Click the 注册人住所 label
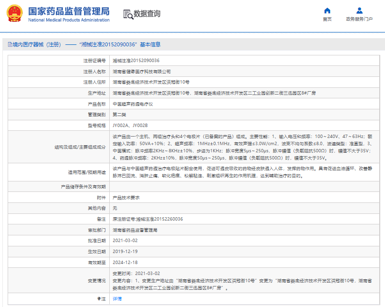This screenshot has width=385, height=307. click(94, 82)
